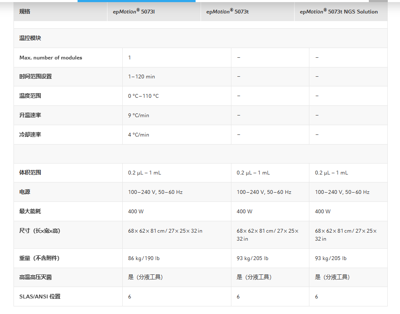Click the 高温高压灭菌 row label
This screenshot has width=400, height=314.
[x=35, y=277]
